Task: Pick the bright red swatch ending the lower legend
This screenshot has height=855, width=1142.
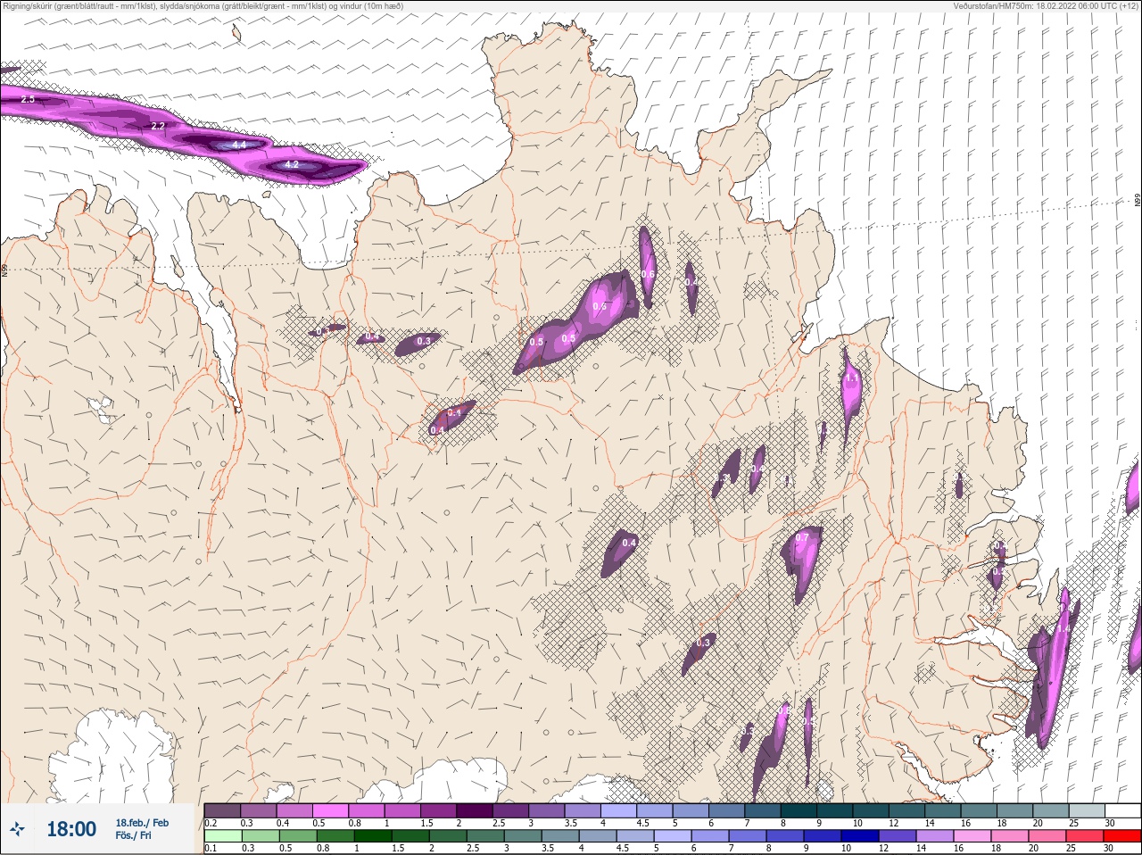Action: [1121, 836]
